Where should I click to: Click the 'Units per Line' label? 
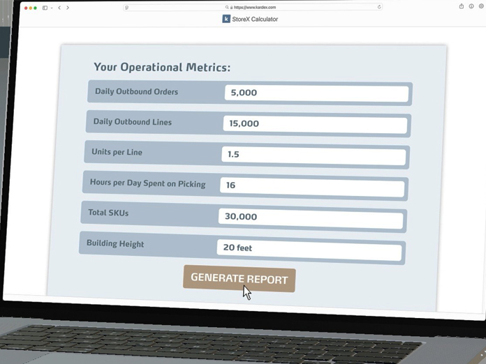(117, 152)
